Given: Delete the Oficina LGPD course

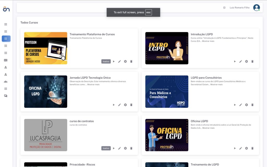Looking at the screenshot, I should pyautogui.click(x=252, y=148).
